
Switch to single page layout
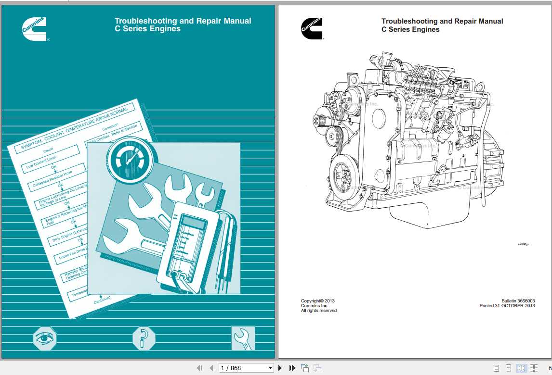point(496,368)
